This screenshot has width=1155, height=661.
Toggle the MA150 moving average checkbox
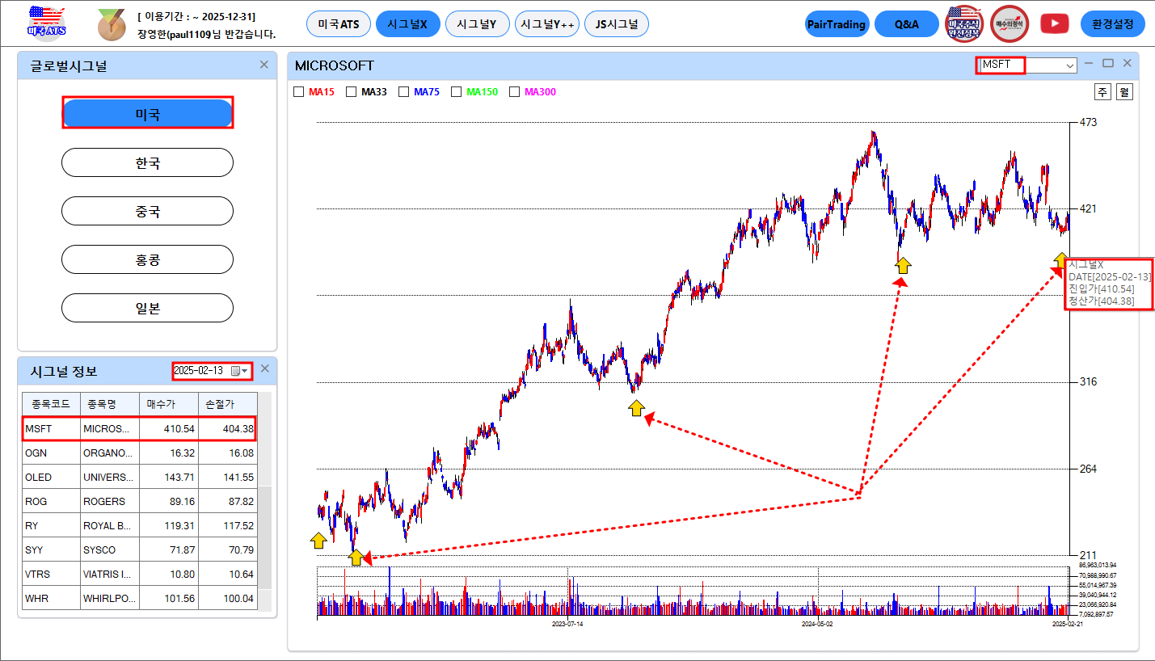(x=457, y=92)
